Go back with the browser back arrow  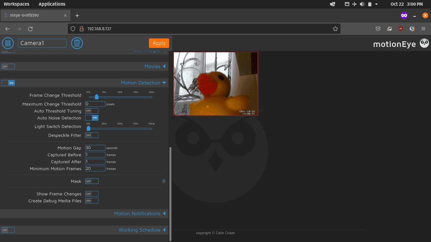click(8, 29)
